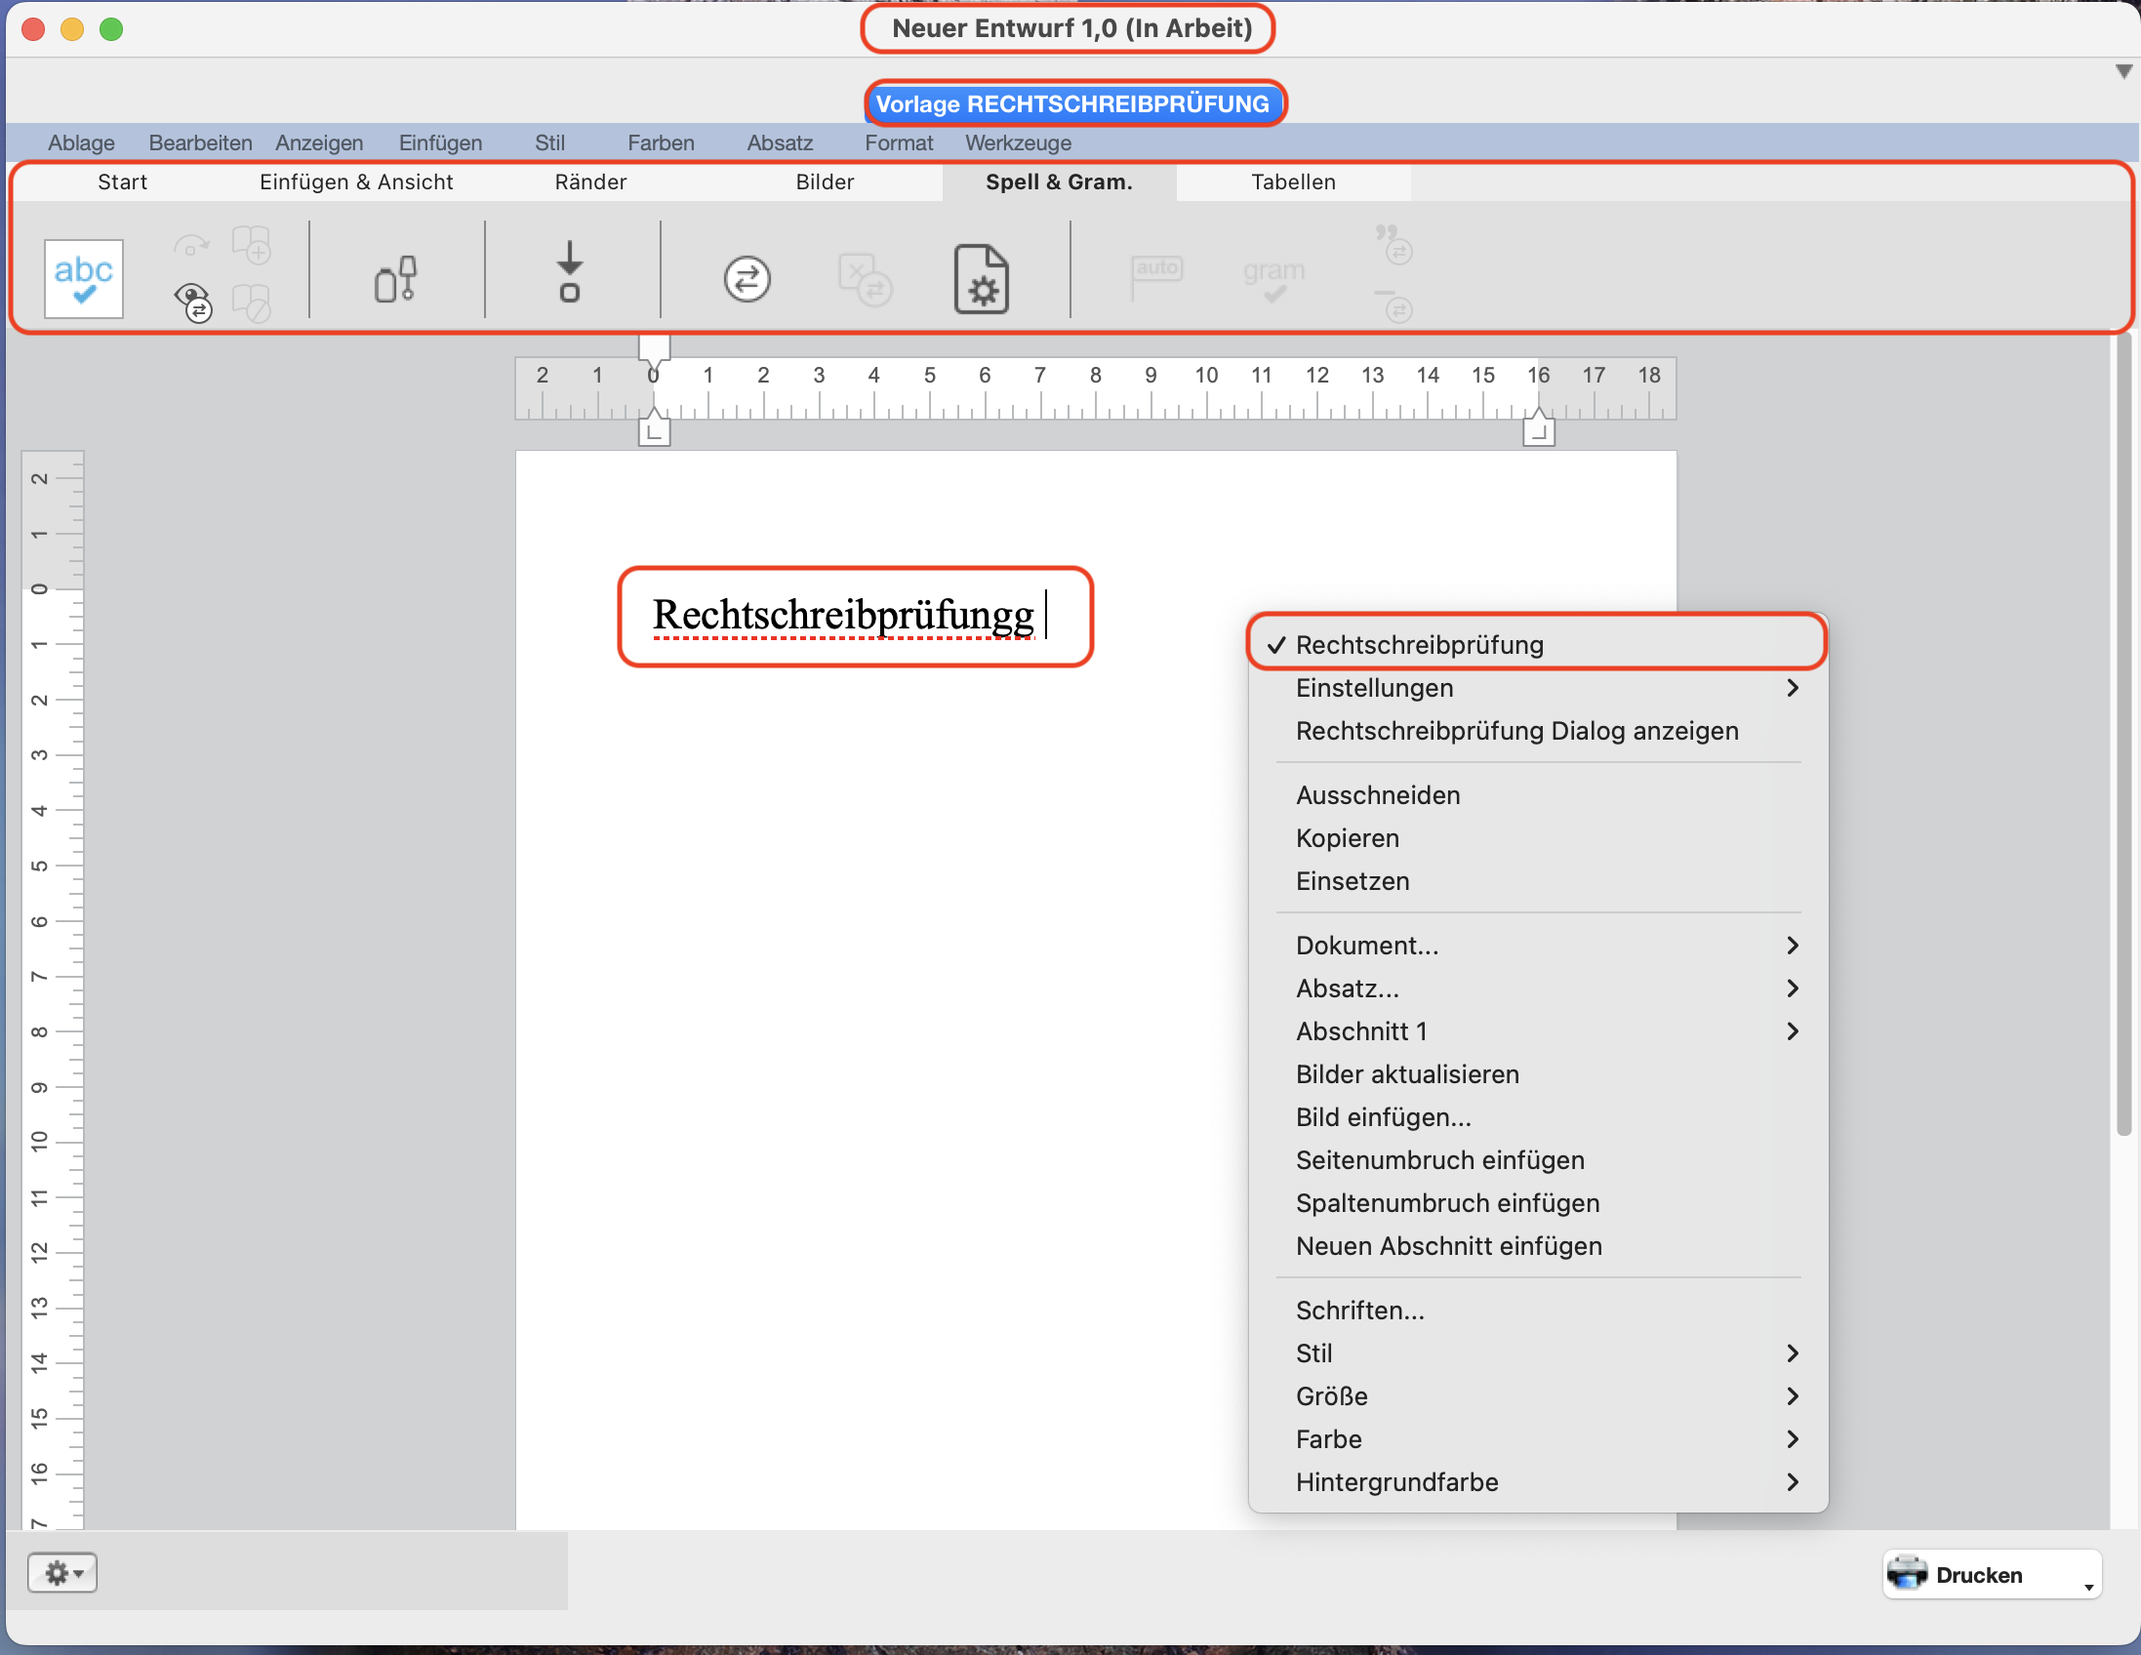This screenshot has height=1655, width=2141.
Task: Select Seitenumbruch einfügen
Action: tap(1537, 1160)
